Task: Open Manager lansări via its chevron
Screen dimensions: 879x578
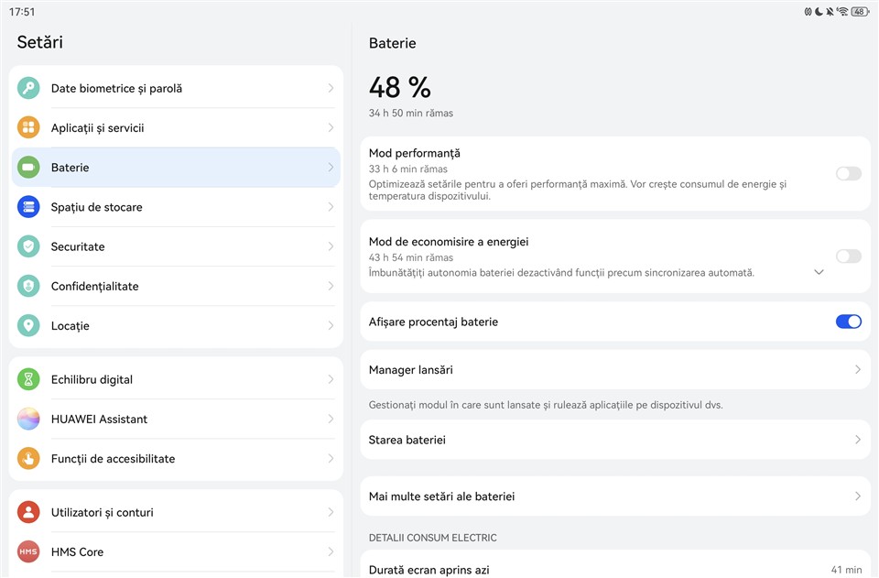Action: click(x=858, y=370)
